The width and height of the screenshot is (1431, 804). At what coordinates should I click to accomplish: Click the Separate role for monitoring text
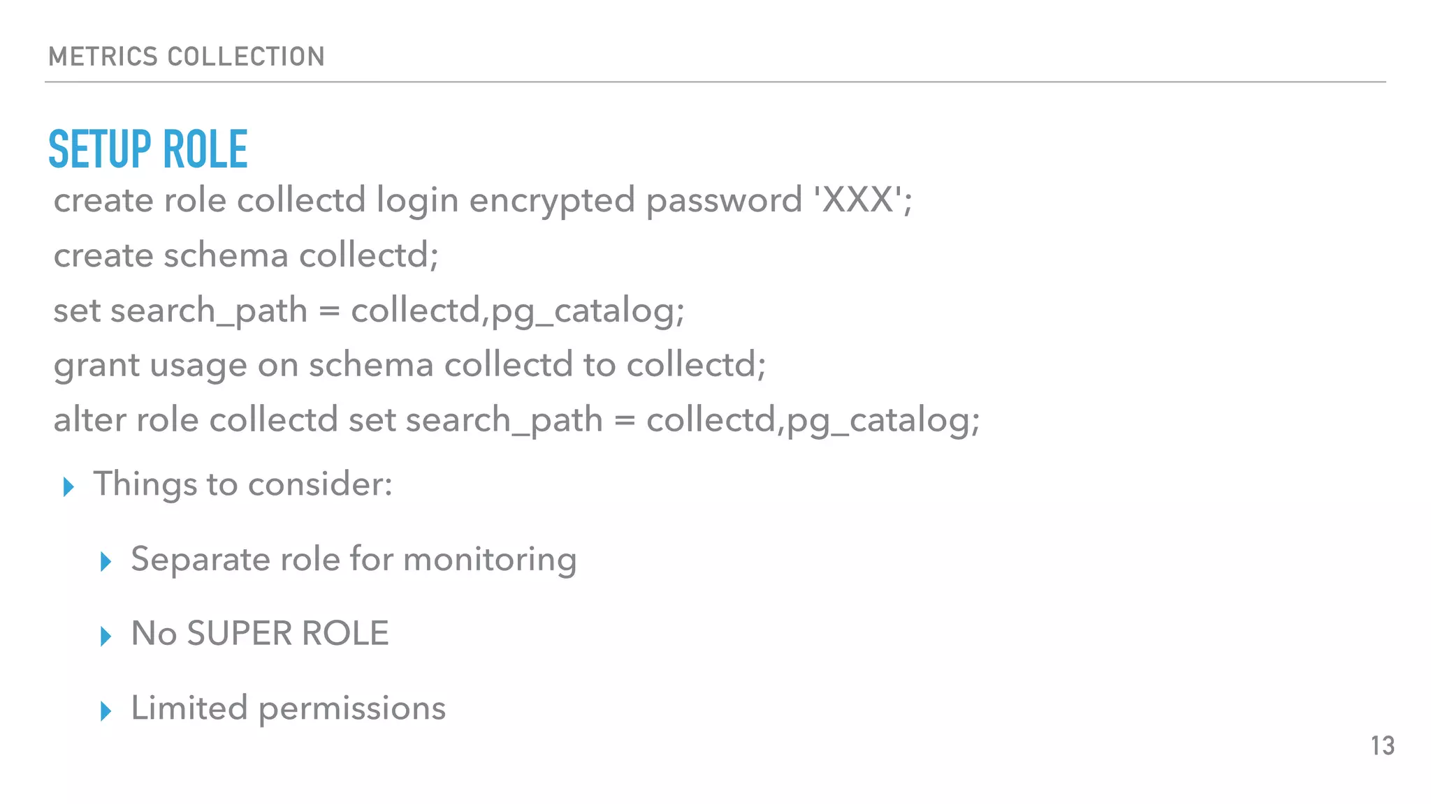[x=354, y=559]
